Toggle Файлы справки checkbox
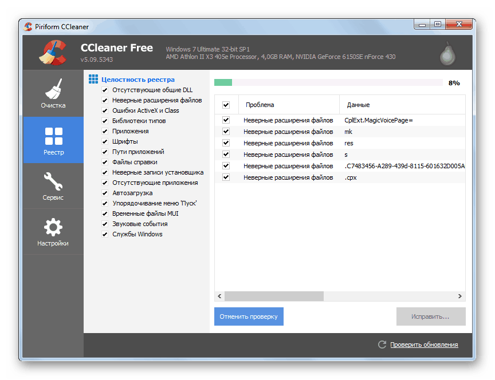Viewport: 495px width, 380px height. (105, 162)
